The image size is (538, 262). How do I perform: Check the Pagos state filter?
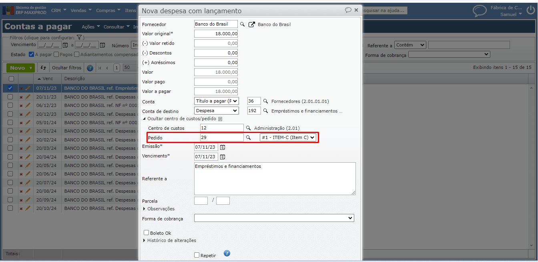pyautogui.click(x=56, y=54)
